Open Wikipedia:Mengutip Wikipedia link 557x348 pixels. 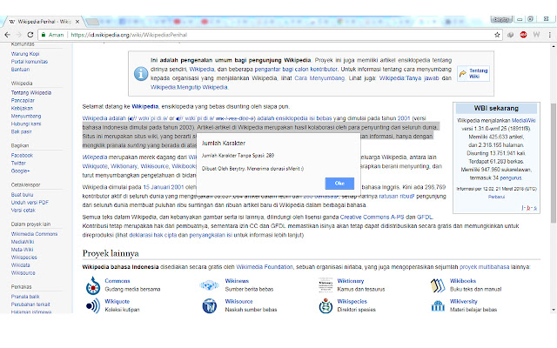pos(189,87)
